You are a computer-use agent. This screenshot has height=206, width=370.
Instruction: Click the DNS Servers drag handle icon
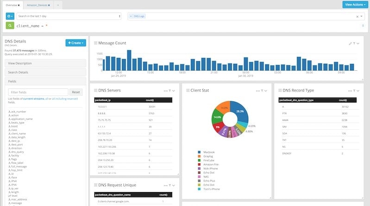[x=95, y=90]
